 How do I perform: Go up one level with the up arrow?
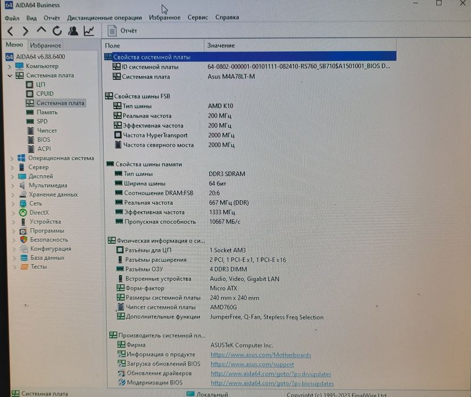[x=41, y=30]
